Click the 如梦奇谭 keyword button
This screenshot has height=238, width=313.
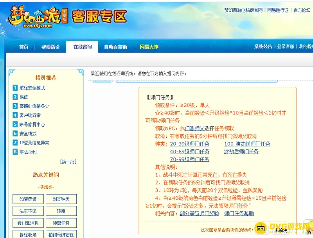[28, 199]
